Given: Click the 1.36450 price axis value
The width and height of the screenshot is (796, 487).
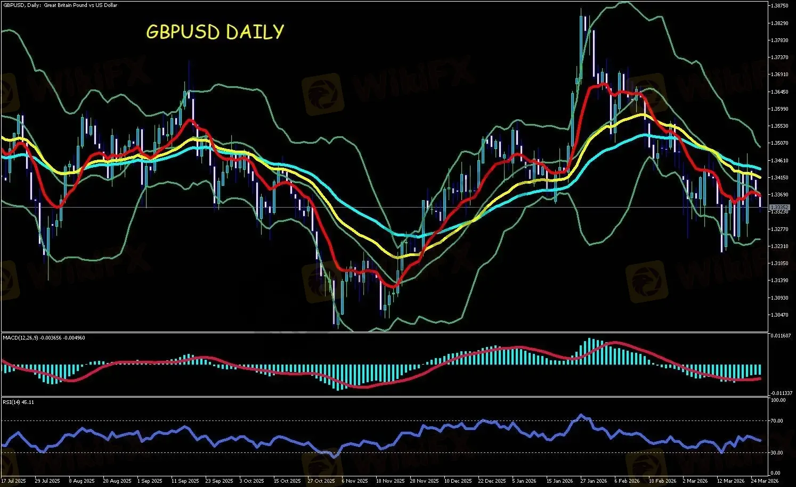Looking at the screenshot, I should (778, 92).
